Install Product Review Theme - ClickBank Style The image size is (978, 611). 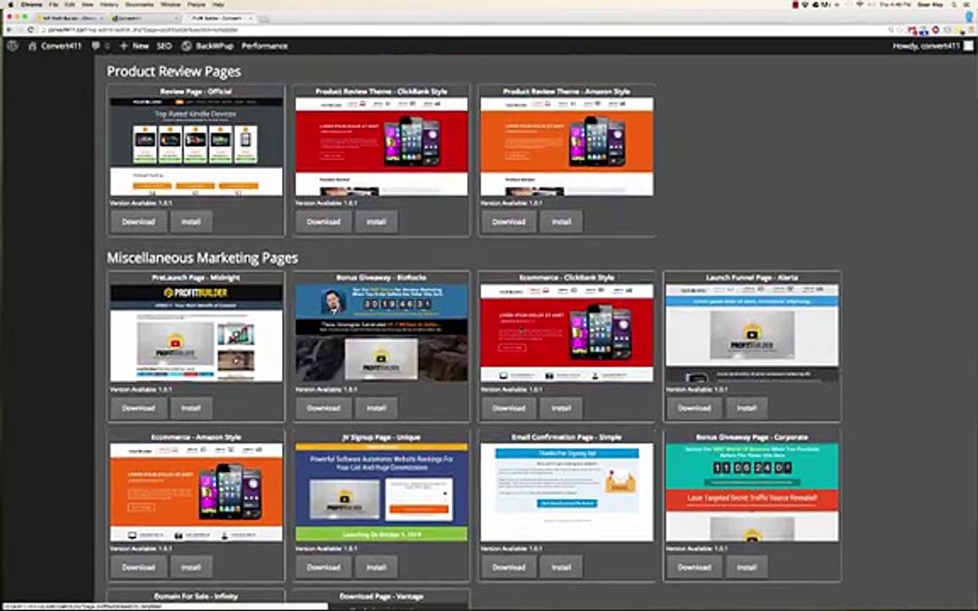pyautogui.click(x=376, y=221)
